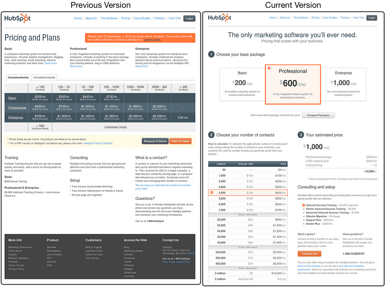Click the Unlimited Visits cell in the pricing table
Screen dimensions: 385x287
coord(124,127)
